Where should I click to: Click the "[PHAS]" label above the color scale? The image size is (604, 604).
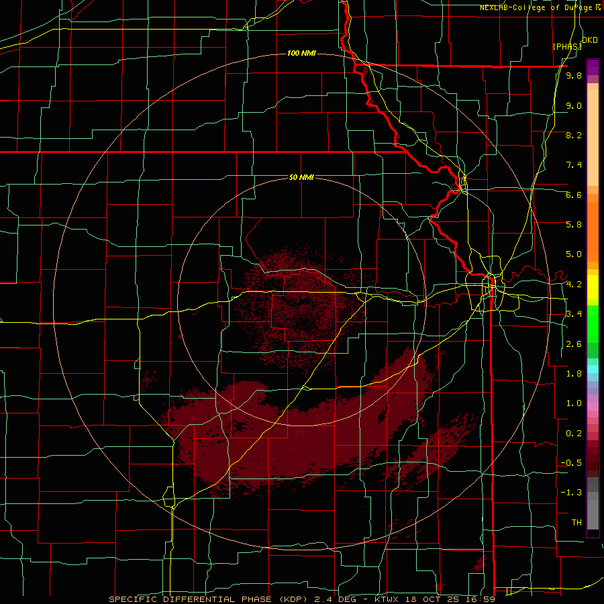567,46
